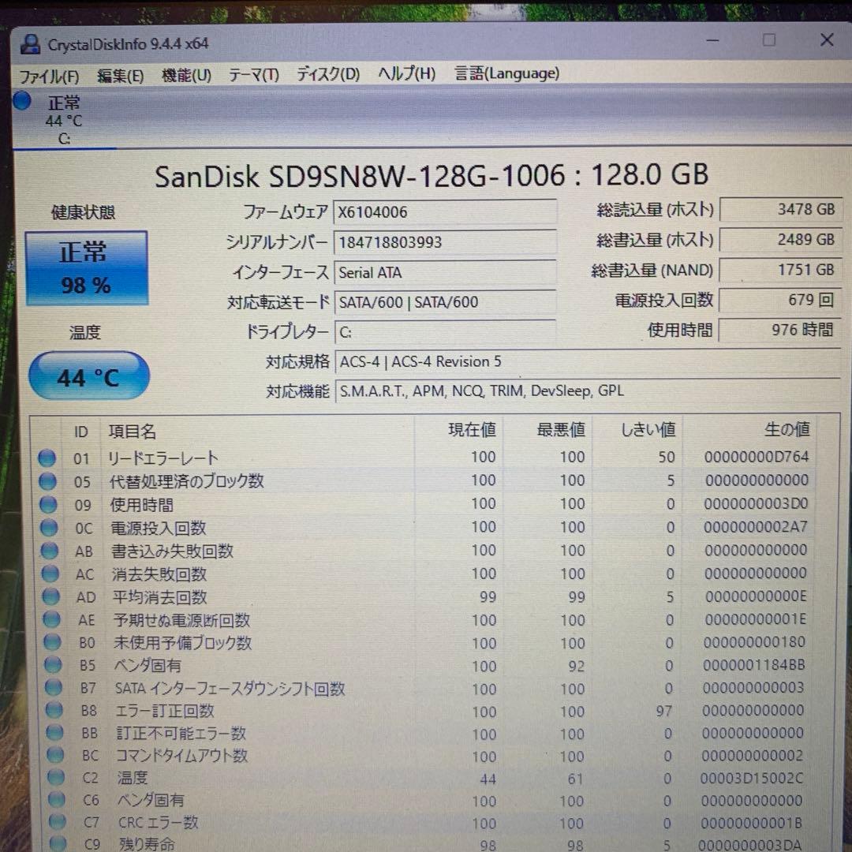Click the 44 °C temperature button
This screenshot has height=852, width=852.
(x=88, y=376)
